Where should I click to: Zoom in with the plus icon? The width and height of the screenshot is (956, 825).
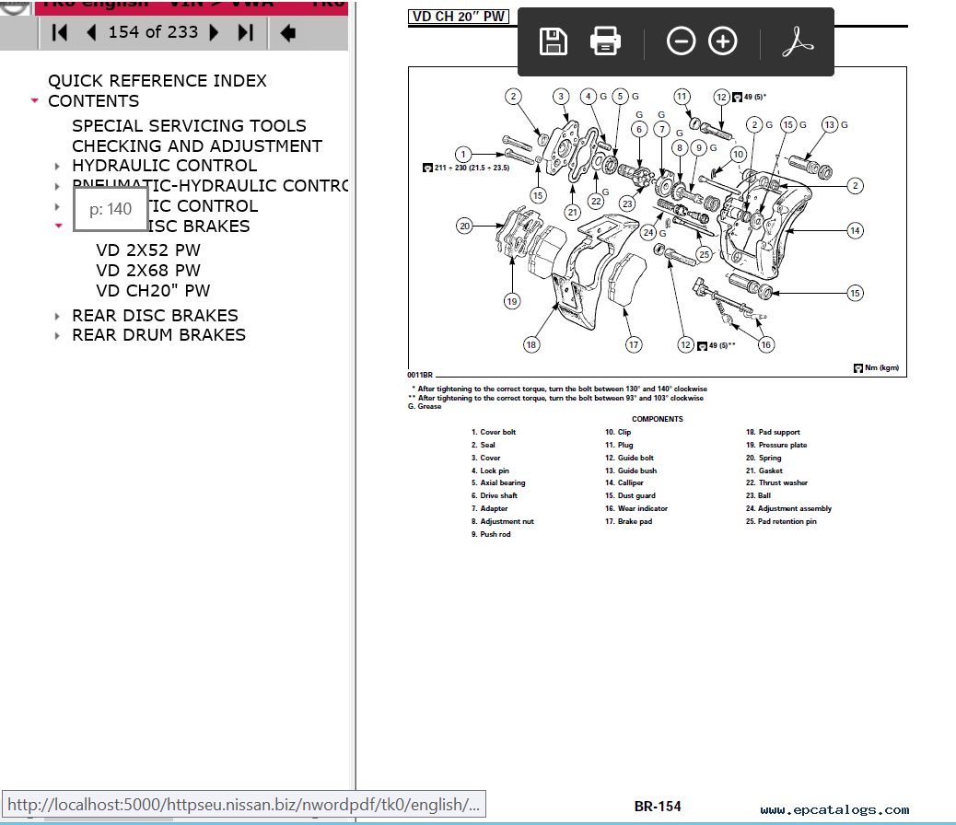pos(722,41)
